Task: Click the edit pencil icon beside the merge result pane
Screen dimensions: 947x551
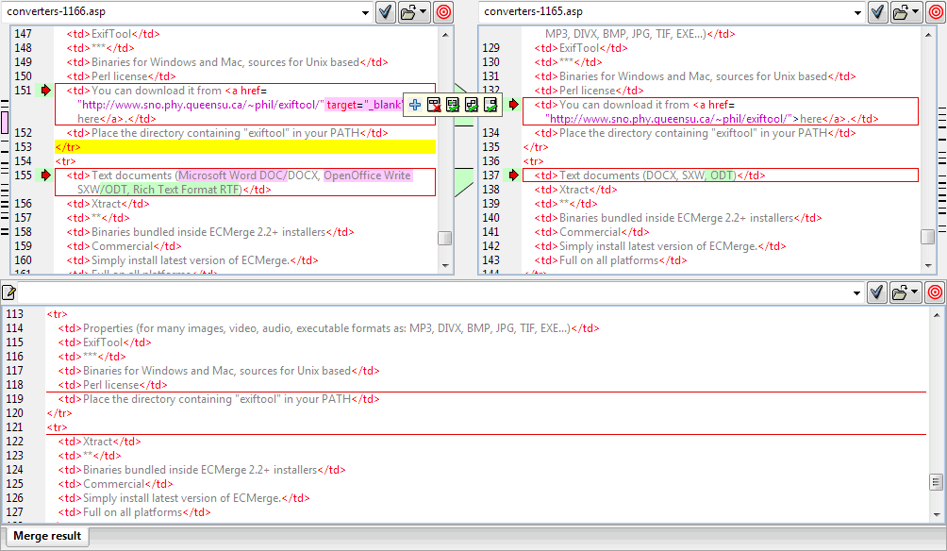Action: [9, 292]
